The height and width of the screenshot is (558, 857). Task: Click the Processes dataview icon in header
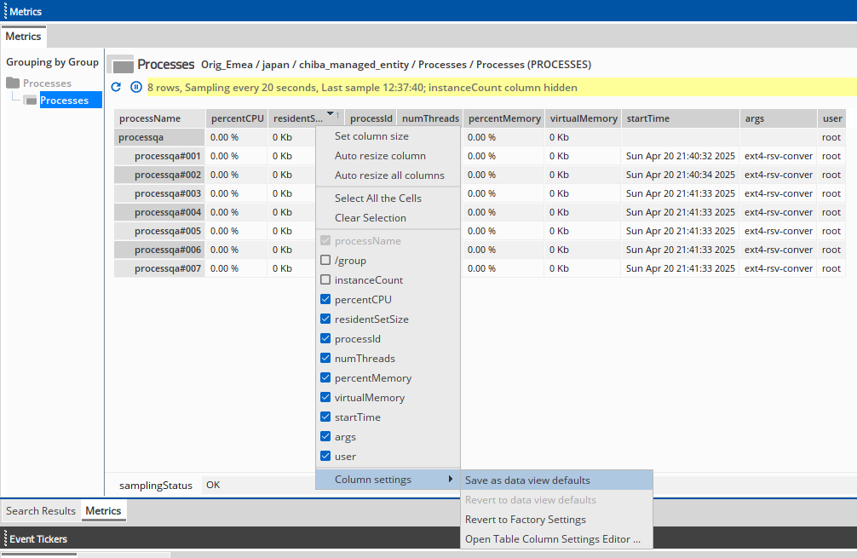pos(122,65)
